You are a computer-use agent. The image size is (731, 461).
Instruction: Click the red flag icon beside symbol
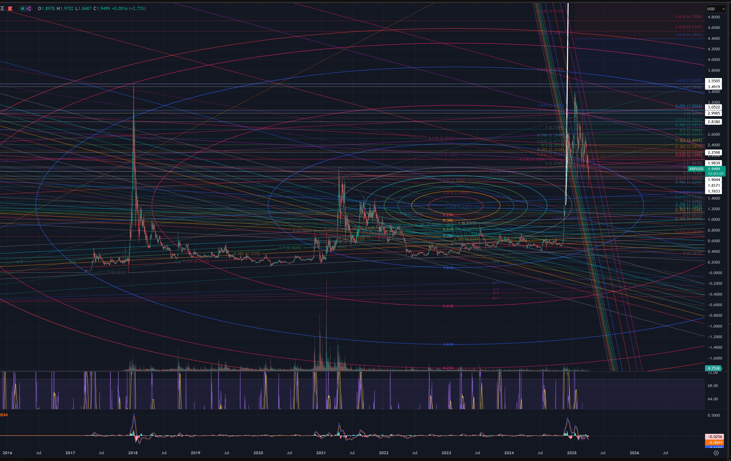(x=10, y=9)
